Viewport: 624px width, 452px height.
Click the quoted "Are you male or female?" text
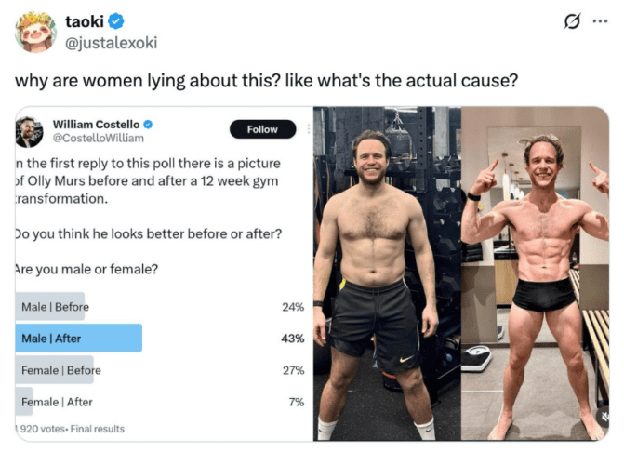(86, 269)
